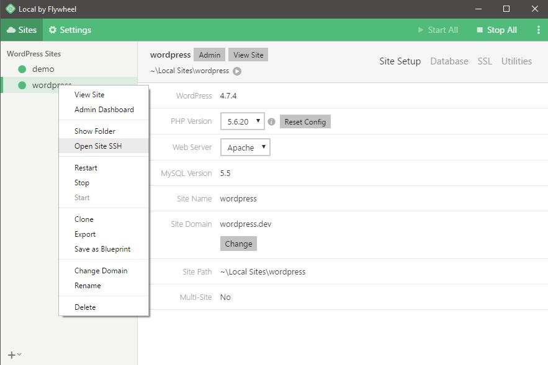This screenshot has height=365, width=548.
Task: Click the wordpress.dev domain text
Action: click(x=246, y=224)
